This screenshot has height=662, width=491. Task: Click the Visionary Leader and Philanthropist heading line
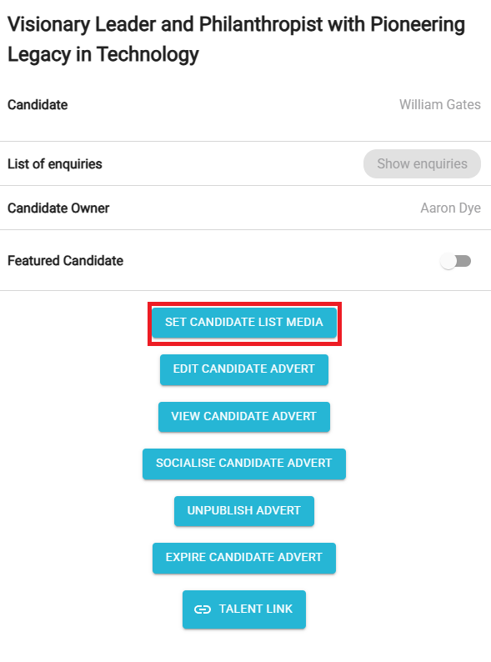[x=237, y=25]
